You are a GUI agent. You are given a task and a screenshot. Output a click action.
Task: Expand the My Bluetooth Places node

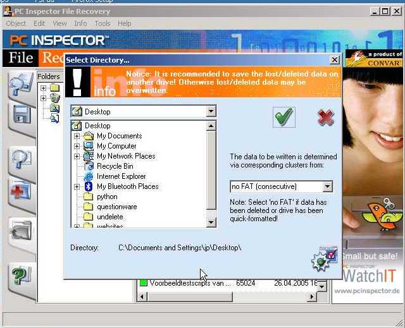point(77,186)
